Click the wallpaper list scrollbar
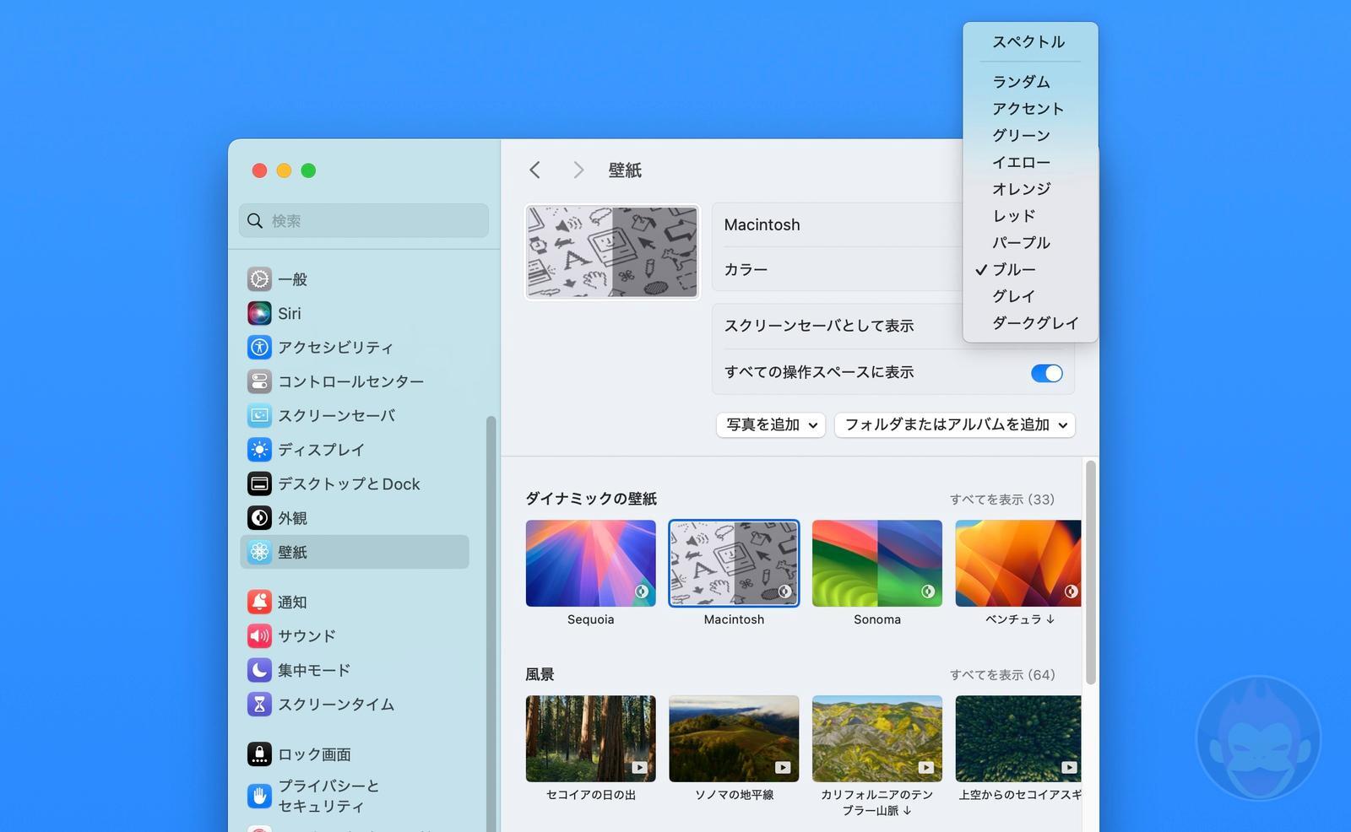 1091,572
